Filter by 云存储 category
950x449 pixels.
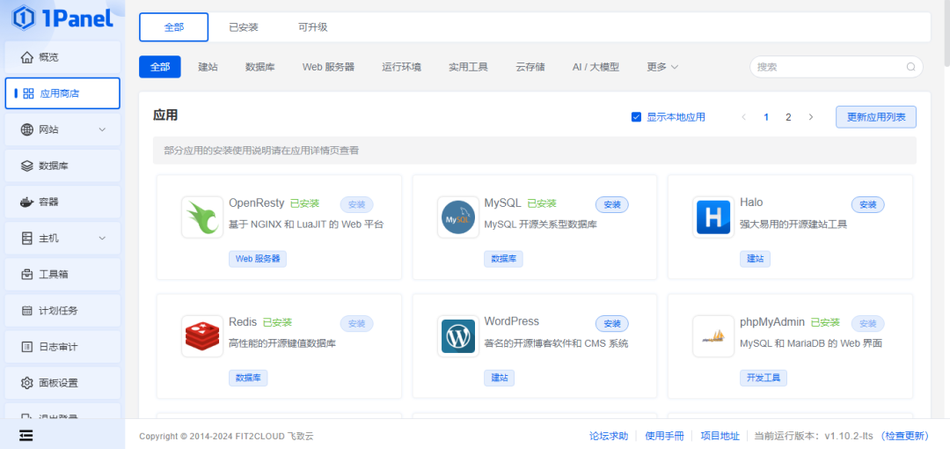coord(530,67)
